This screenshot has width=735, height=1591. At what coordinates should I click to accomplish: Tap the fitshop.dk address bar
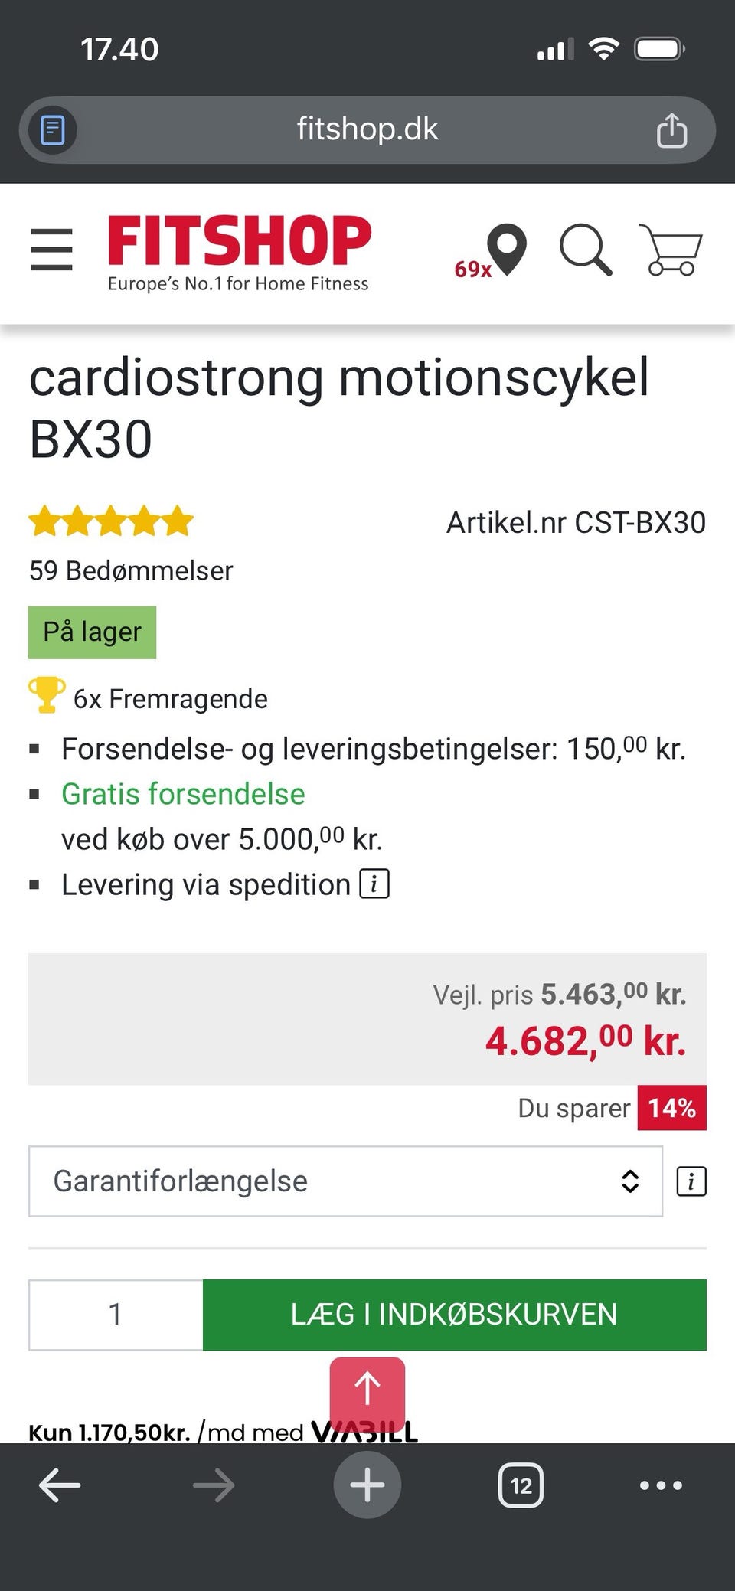[367, 130]
